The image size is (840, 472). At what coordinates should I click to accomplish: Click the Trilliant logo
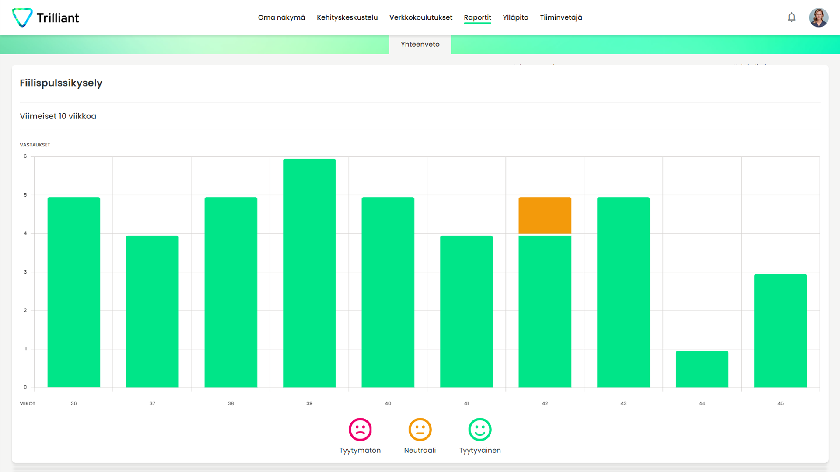pos(45,17)
